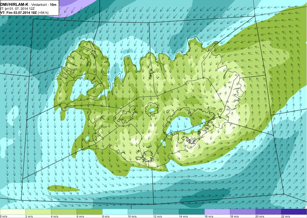Select the 6 to 8 m/s green legend swatch
This screenshot has width=307, height=218.
point(89,212)
